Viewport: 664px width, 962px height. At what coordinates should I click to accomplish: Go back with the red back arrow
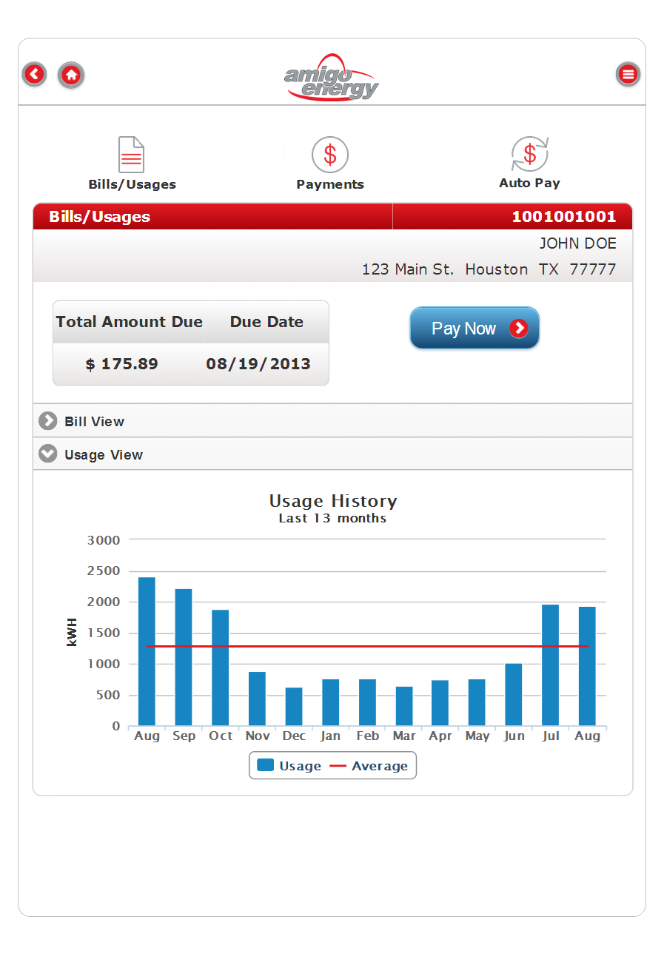[x=35, y=74]
